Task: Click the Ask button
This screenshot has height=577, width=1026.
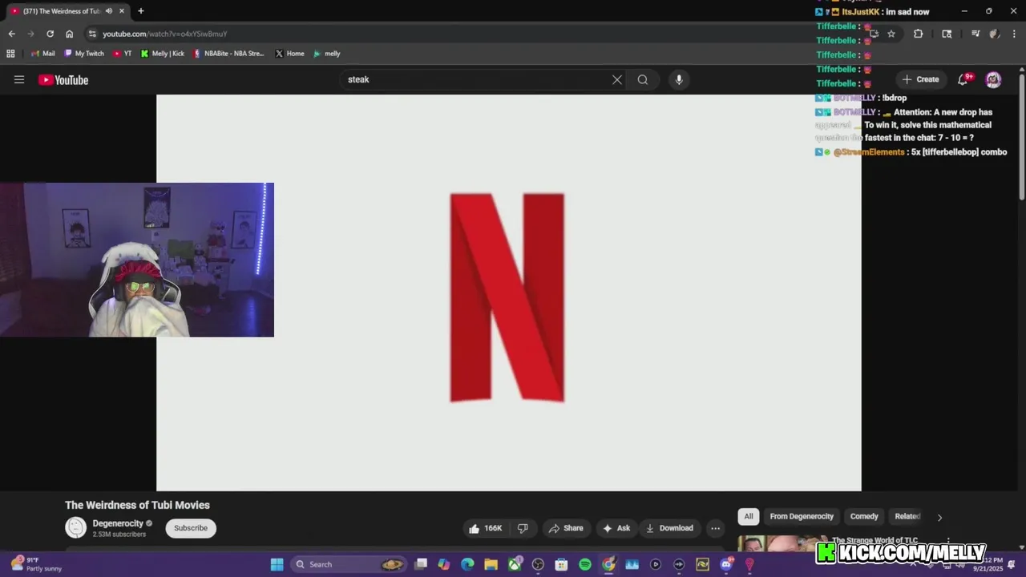Action: 616,528
